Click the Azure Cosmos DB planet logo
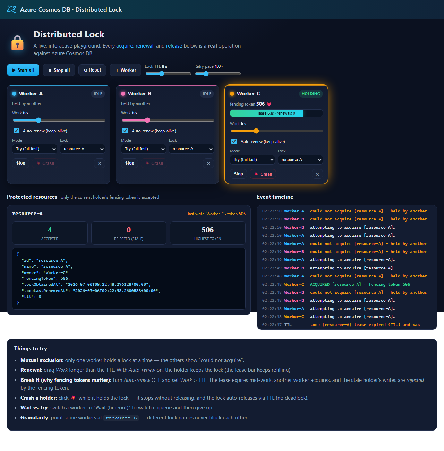Viewport: 444px width, 451px height. pyautogui.click(x=11, y=9)
